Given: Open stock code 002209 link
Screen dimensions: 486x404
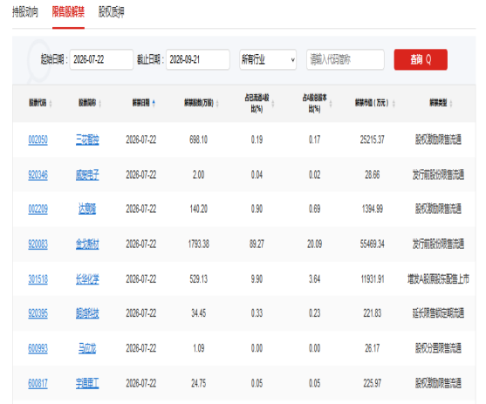Looking at the screenshot, I should pyautogui.click(x=38, y=209).
